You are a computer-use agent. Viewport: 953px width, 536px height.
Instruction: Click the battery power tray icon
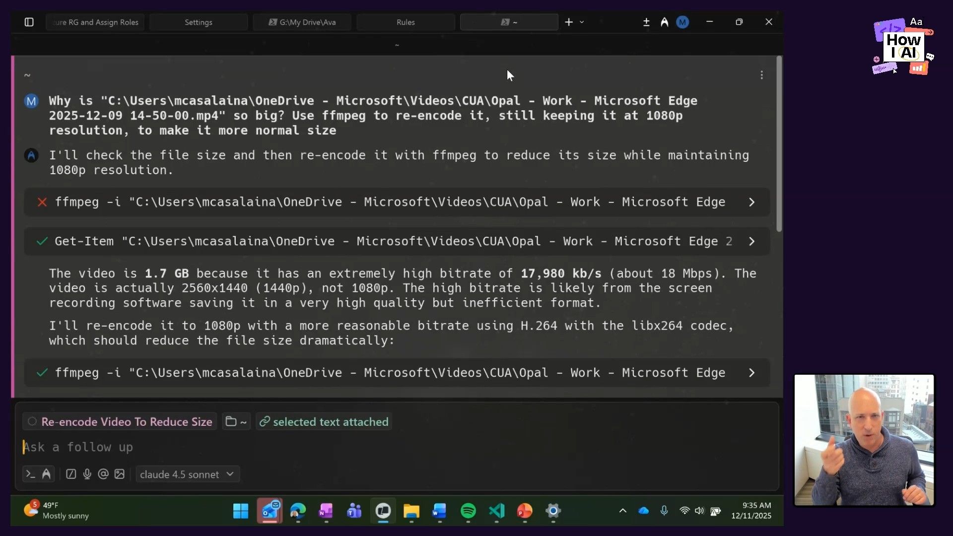(715, 511)
